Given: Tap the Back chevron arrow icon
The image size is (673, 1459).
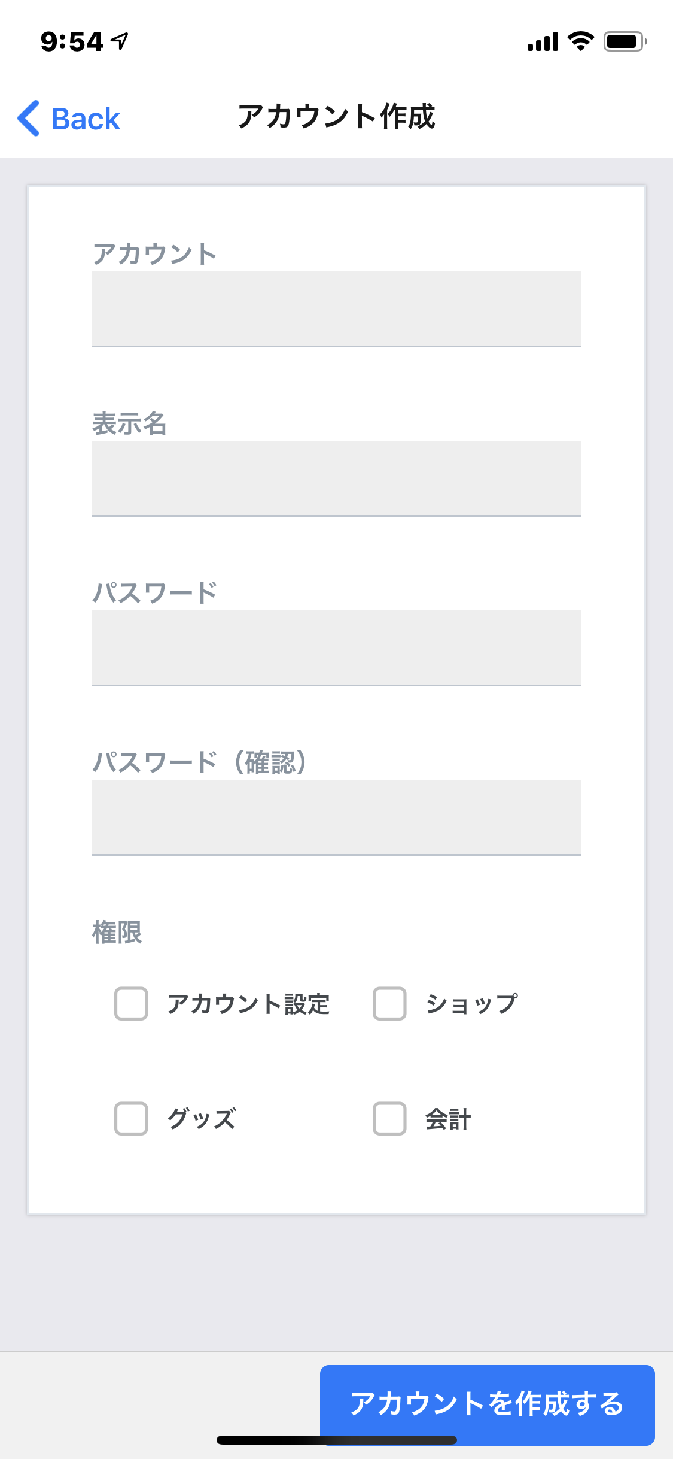Looking at the screenshot, I should 29,118.
